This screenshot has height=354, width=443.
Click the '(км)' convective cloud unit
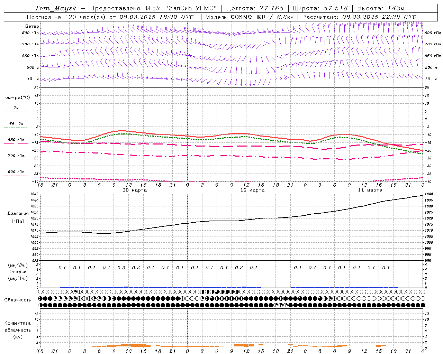(18, 337)
